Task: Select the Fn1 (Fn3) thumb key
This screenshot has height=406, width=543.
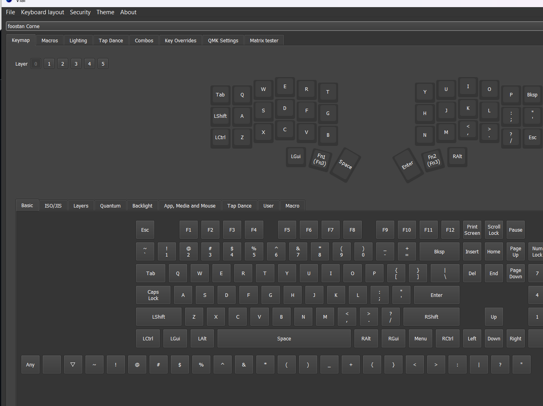Action: click(x=320, y=160)
